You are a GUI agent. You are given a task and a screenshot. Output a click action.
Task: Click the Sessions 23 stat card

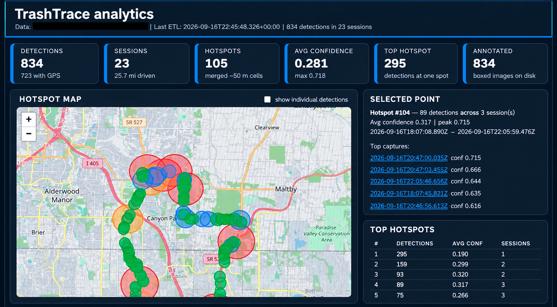(x=147, y=64)
